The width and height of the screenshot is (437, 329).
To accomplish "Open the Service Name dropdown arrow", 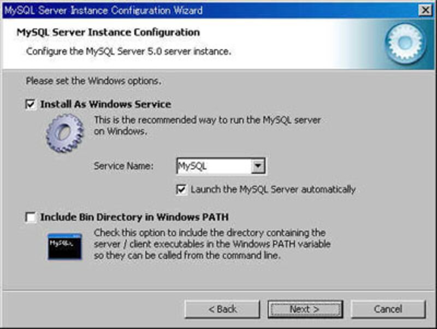I will [258, 166].
